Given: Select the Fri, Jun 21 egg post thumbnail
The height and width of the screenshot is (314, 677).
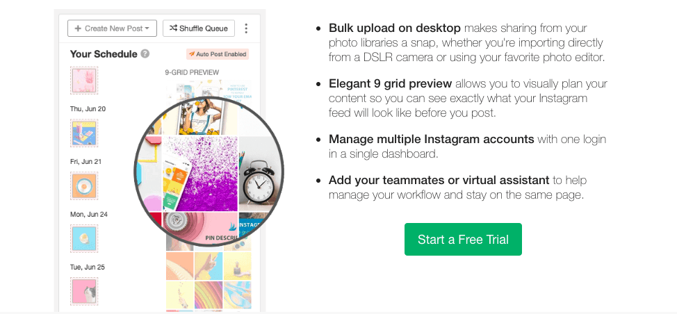Looking at the screenshot, I should click(84, 186).
